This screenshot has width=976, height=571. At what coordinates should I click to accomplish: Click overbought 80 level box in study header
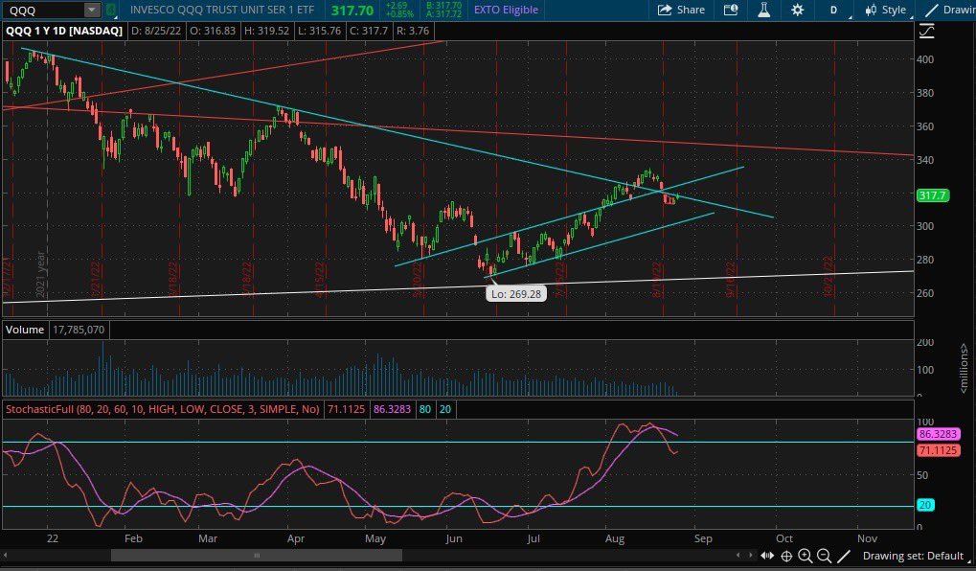(x=425, y=409)
